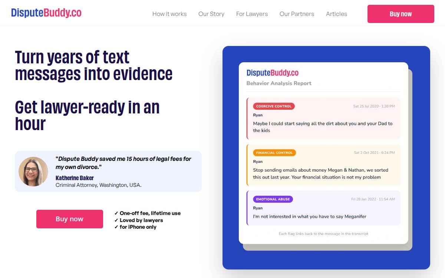Click the 'Get lawyer-ready in an hour' heading
This screenshot has height=278, width=445.
[87, 115]
